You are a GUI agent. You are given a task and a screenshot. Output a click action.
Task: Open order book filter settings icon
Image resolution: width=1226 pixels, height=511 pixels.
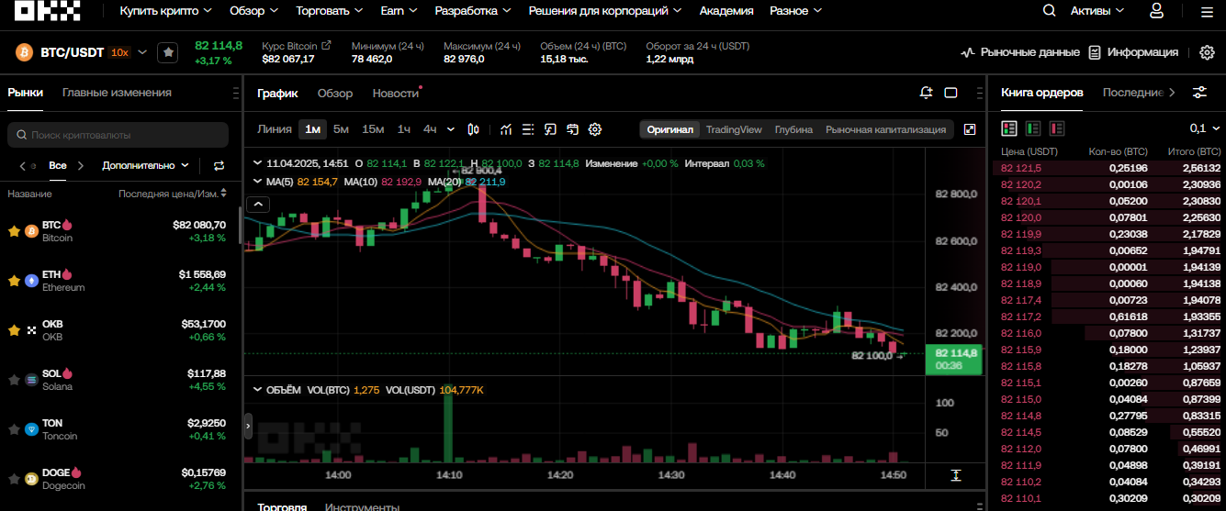[x=1199, y=93]
